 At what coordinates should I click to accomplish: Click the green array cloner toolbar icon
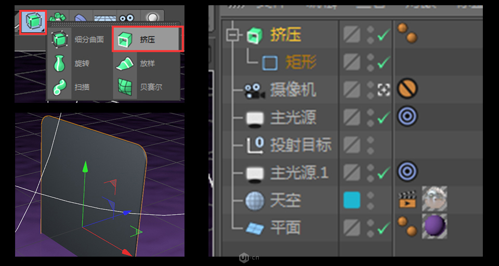tap(58, 18)
